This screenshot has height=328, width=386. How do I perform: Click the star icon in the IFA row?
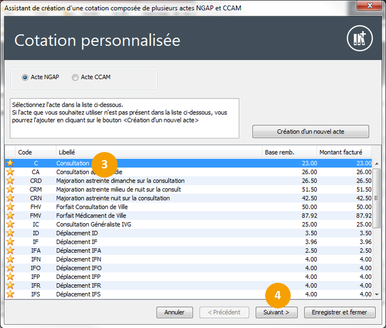(10, 250)
